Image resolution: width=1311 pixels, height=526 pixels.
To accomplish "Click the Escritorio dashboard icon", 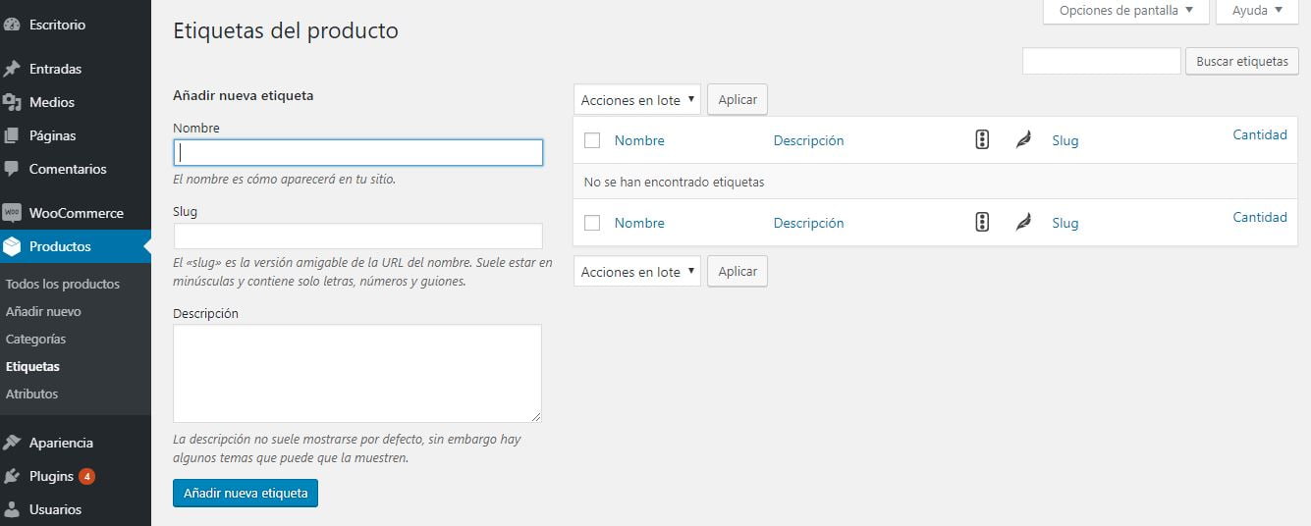I will pos(12,25).
